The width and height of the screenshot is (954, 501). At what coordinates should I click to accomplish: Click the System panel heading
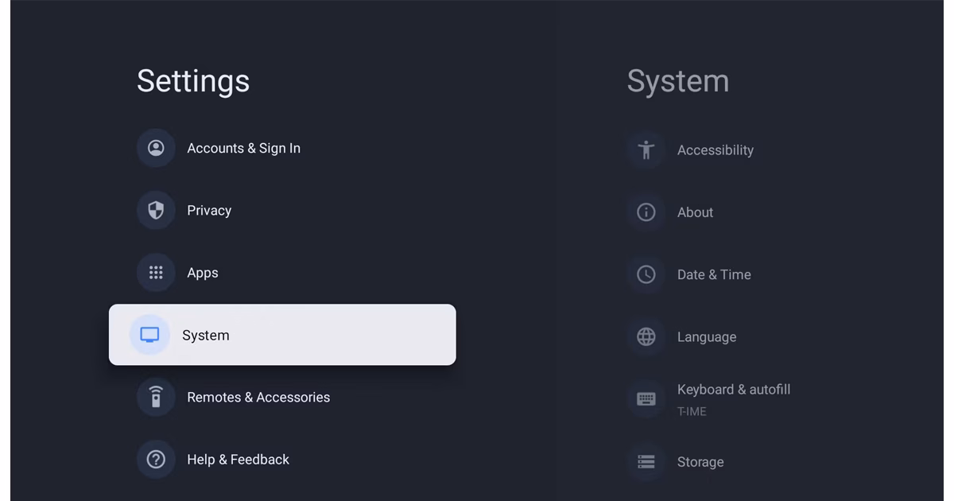coord(678,81)
